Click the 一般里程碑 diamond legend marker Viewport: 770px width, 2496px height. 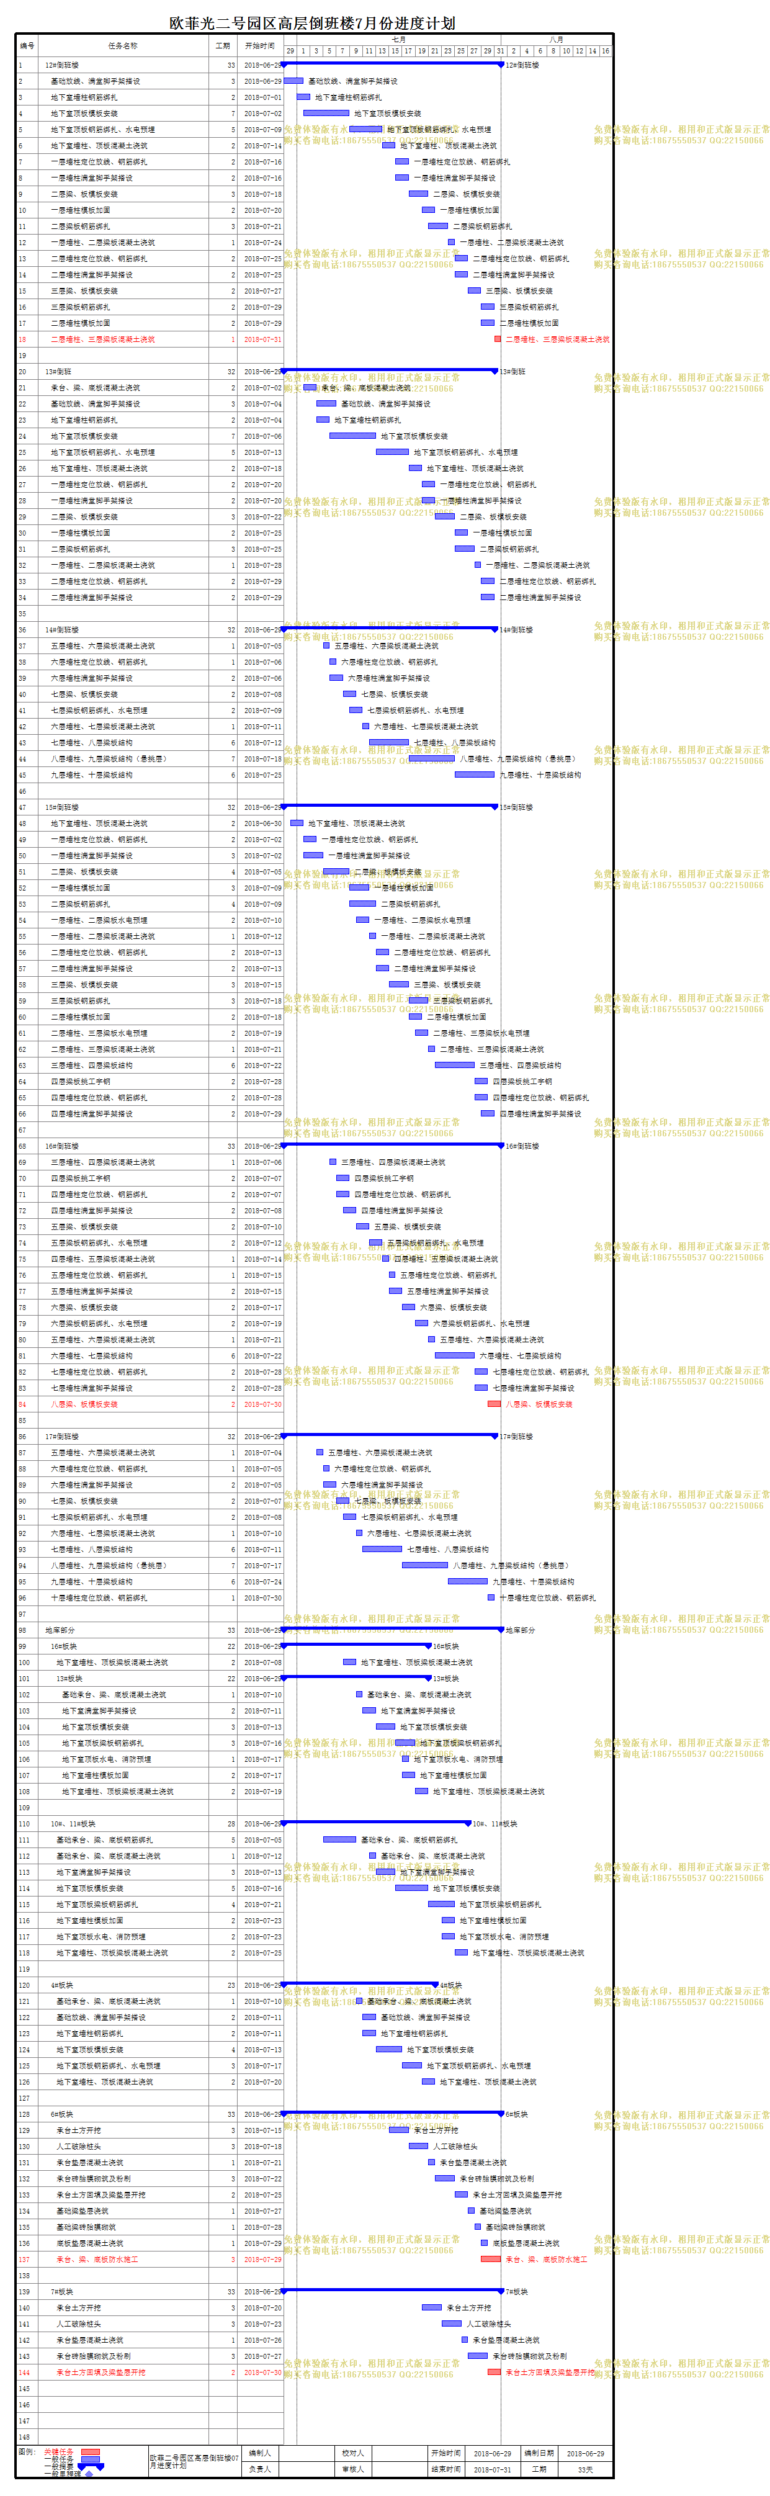tap(89, 2474)
